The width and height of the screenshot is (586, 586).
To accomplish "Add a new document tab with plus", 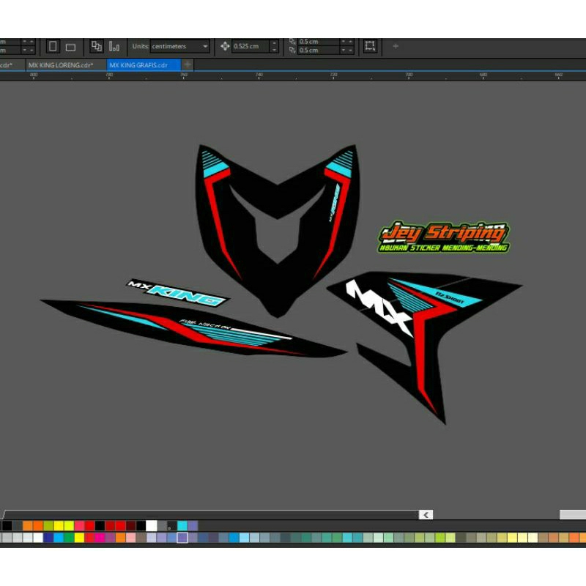I will pyautogui.click(x=188, y=64).
